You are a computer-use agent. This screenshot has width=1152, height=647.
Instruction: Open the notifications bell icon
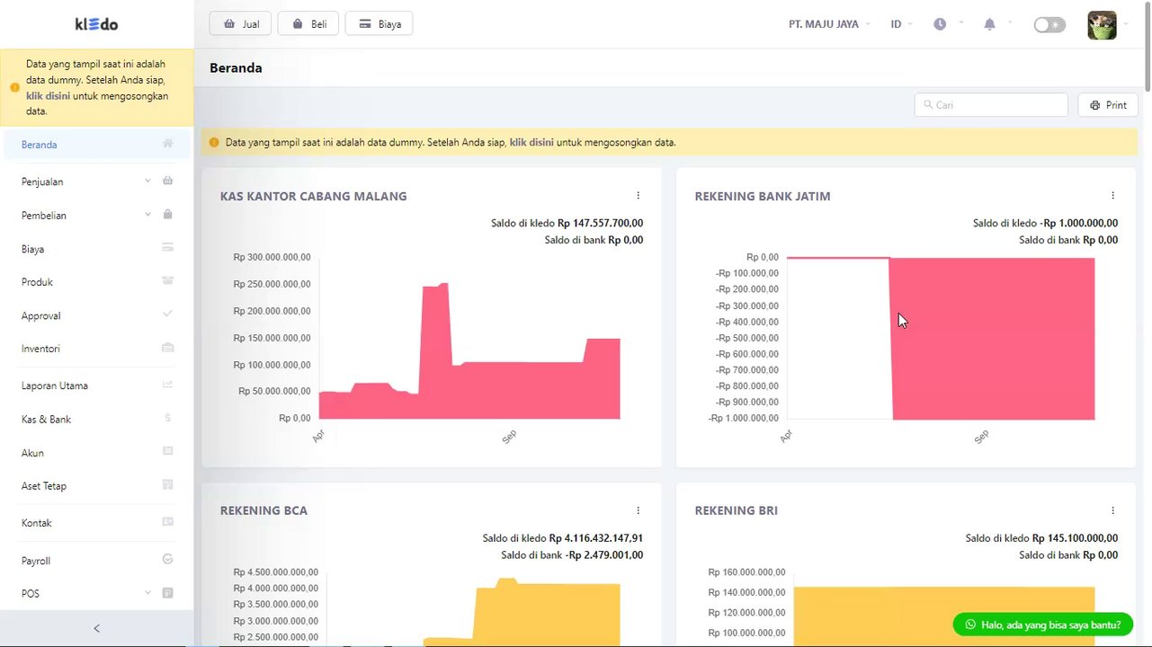click(x=989, y=24)
